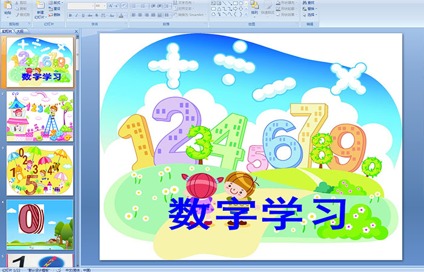
Task: Toggle Strikethrough (abc) formatting
Action: pyautogui.click(x=90, y=15)
